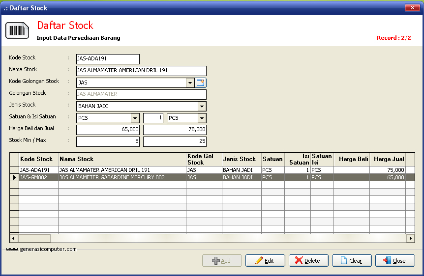
Task: Click the Nama Stock column header
Action: 122,159
